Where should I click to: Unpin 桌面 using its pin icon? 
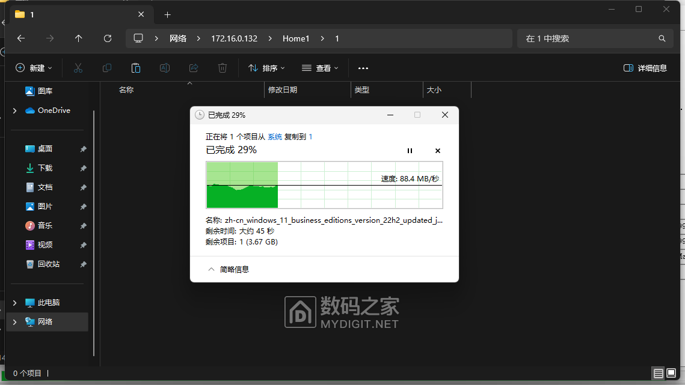(x=83, y=149)
